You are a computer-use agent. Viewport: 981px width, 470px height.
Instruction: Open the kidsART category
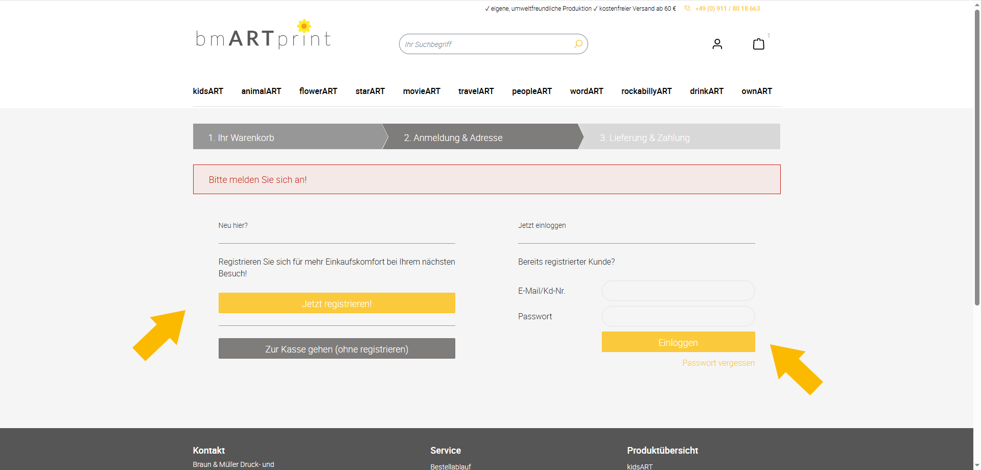[208, 91]
